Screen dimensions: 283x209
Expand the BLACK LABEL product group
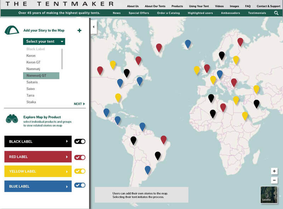point(38,142)
